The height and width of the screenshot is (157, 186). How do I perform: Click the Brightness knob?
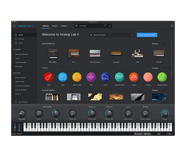coord(22,113)
